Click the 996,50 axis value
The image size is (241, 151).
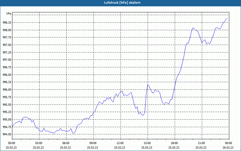click(7, 75)
